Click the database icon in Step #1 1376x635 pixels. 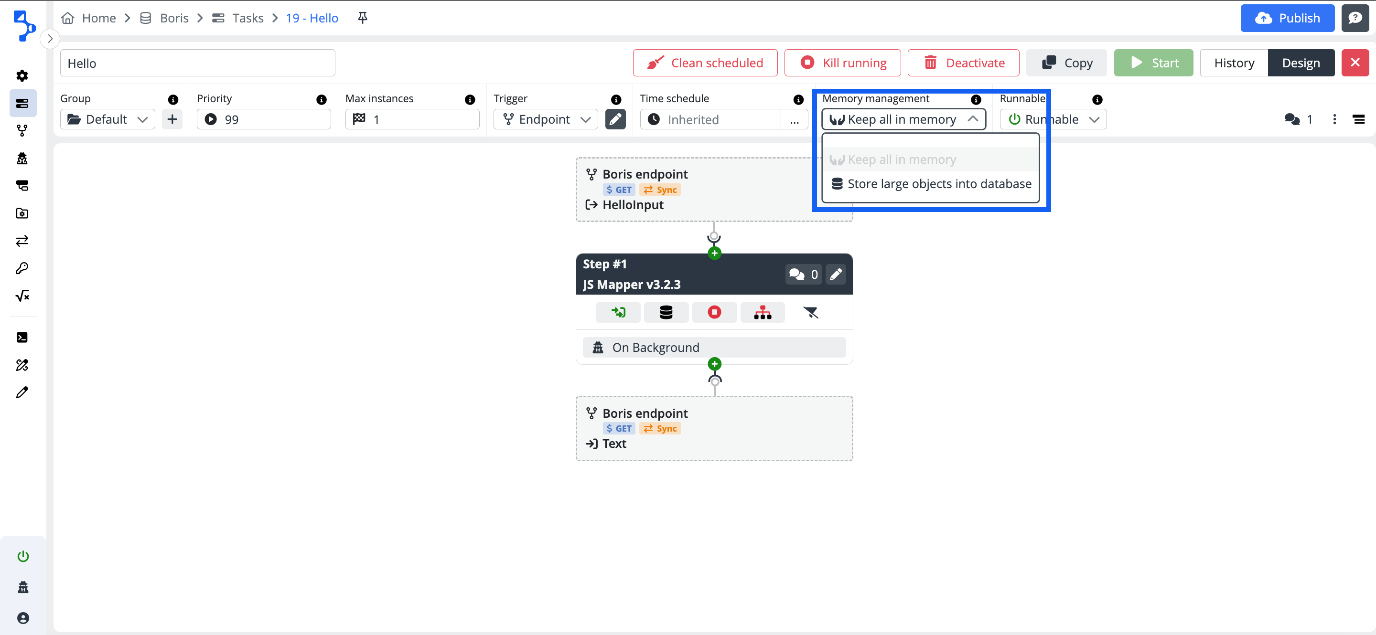(x=666, y=312)
